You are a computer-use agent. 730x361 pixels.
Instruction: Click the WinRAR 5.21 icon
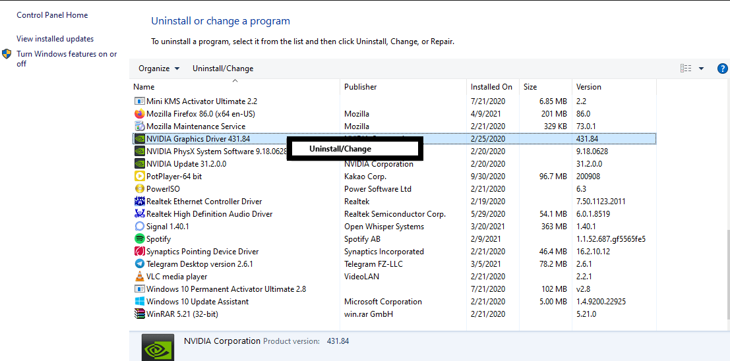coord(140,314)
